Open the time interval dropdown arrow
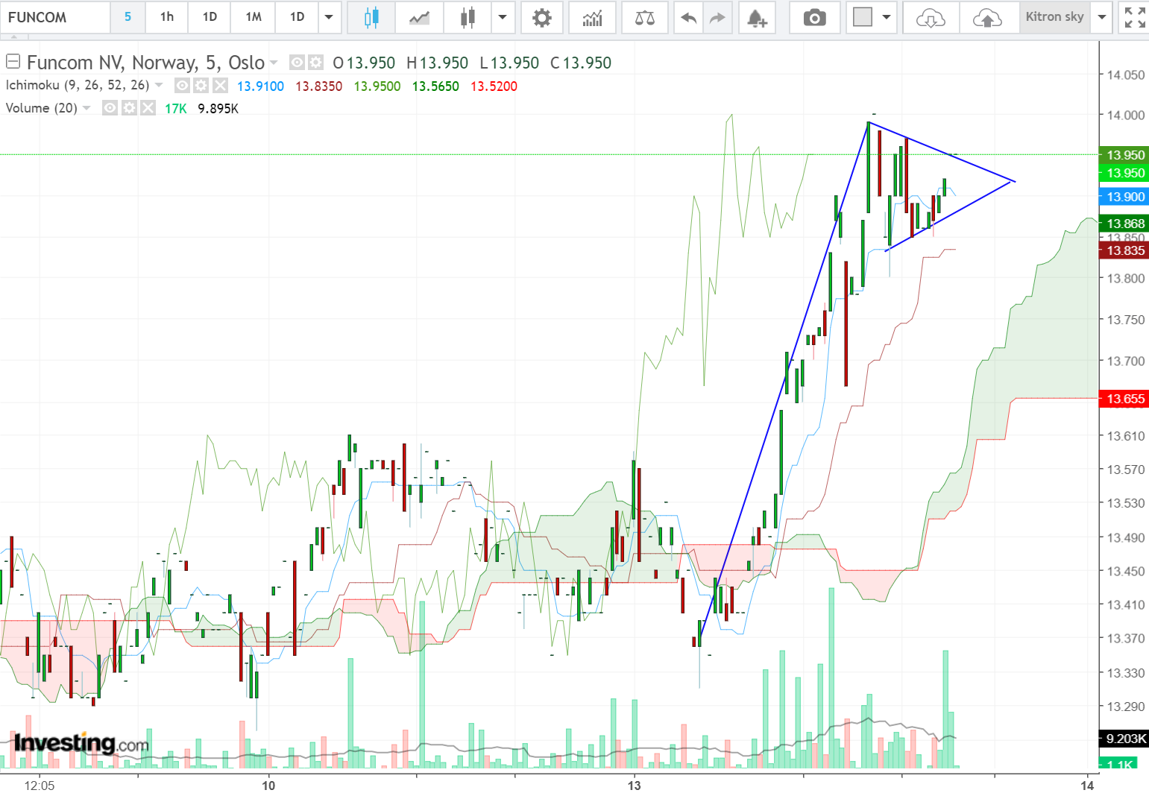The height and width of the screenshot is (793, 1149). 329,17
